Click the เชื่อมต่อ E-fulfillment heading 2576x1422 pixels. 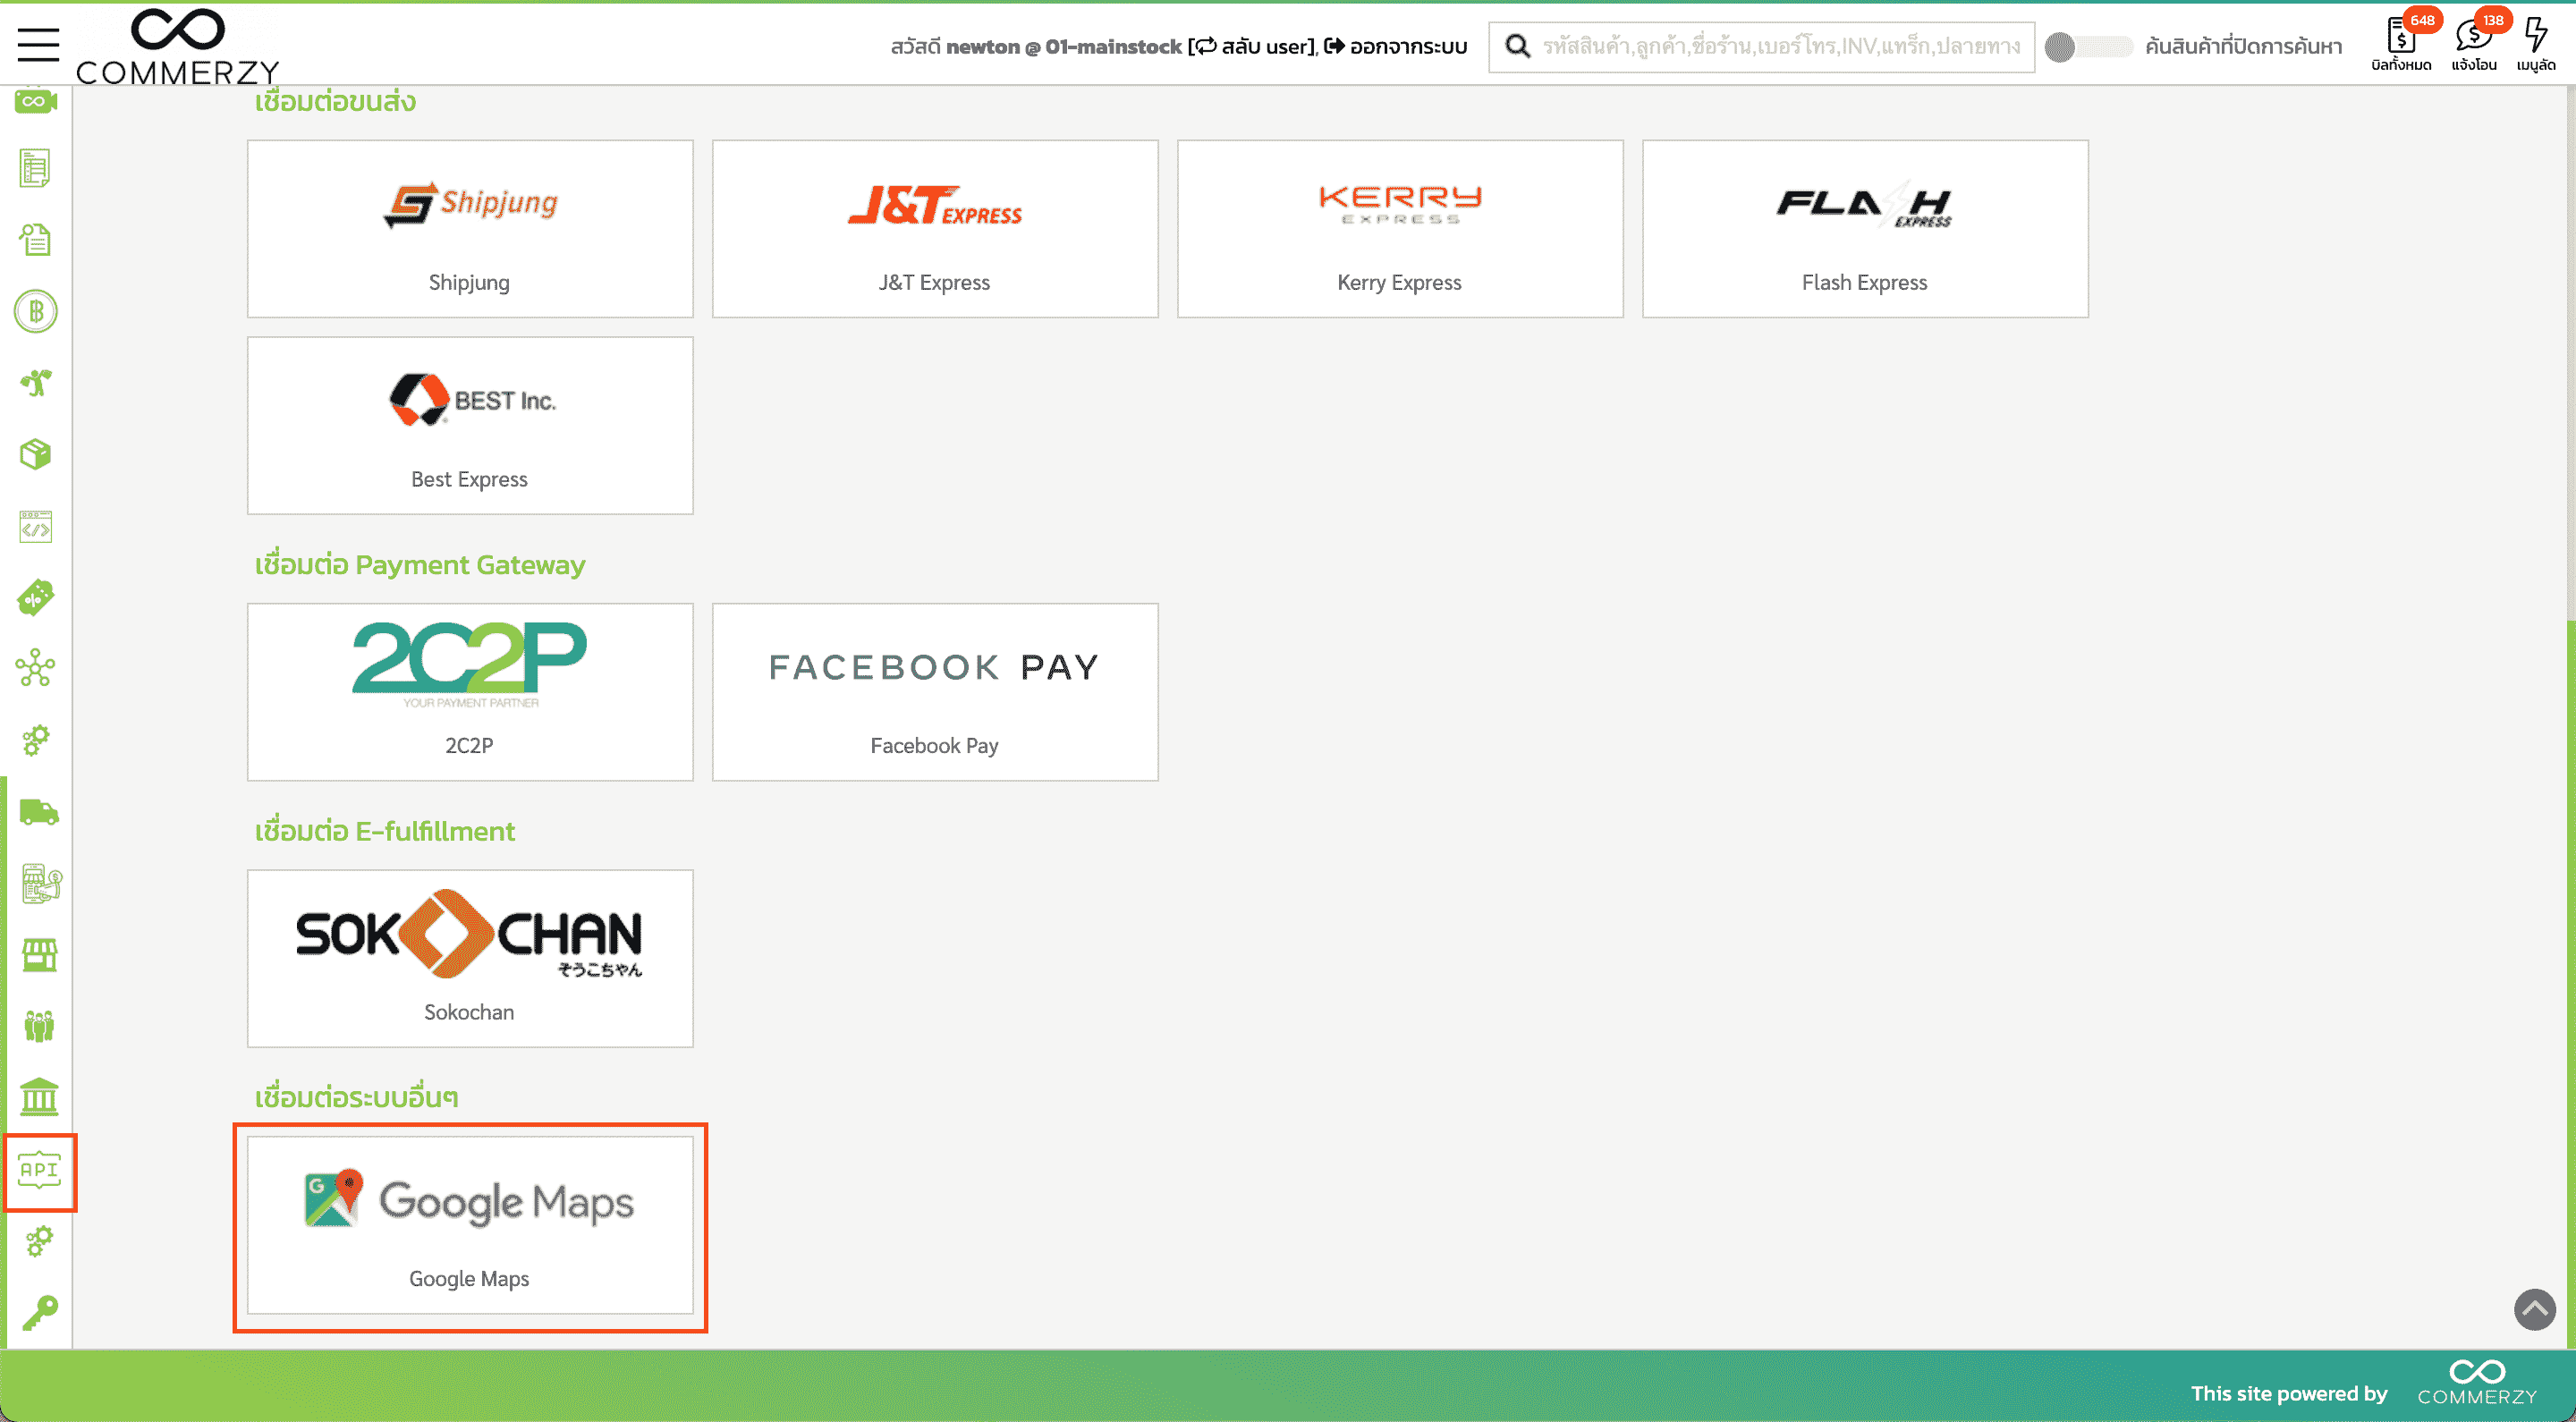385,831
